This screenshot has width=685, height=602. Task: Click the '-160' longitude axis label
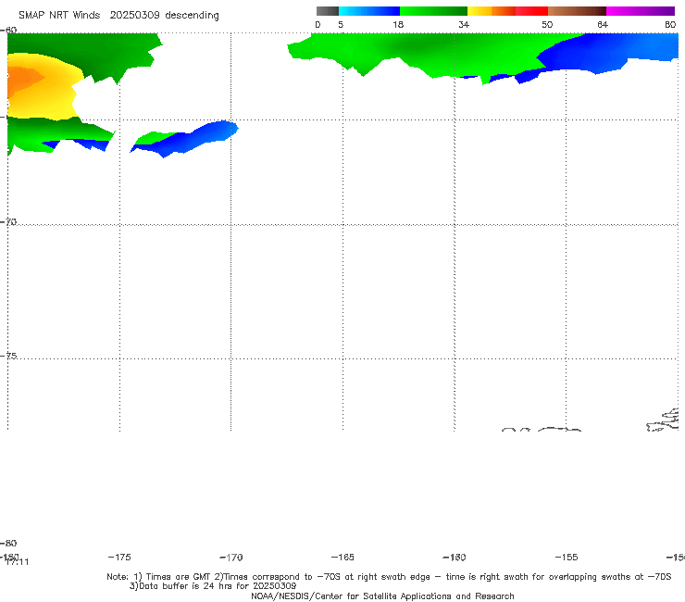point(455,557)
